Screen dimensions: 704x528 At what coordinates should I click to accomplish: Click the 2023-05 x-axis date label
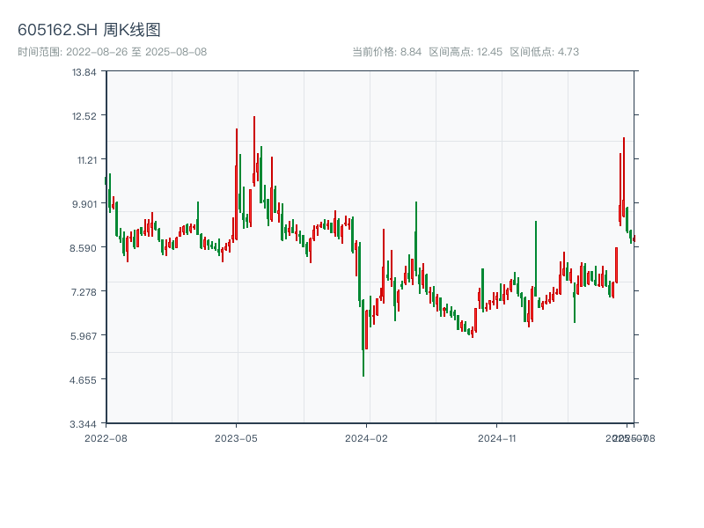coord(236,437)
